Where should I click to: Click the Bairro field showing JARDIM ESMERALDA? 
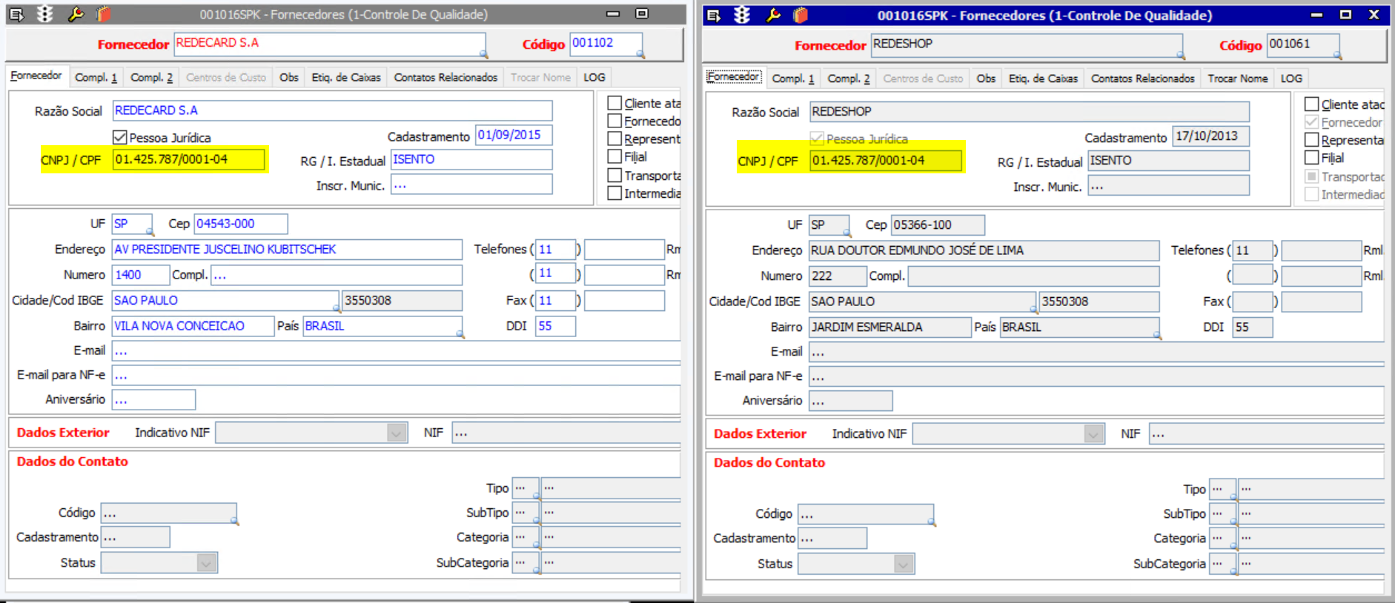(890, 327)
